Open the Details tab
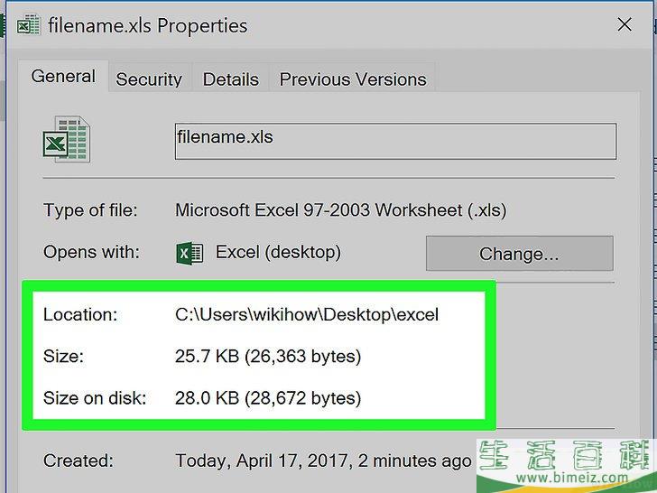657x493 pixels. pyautogui.click(x=231, y=79)
